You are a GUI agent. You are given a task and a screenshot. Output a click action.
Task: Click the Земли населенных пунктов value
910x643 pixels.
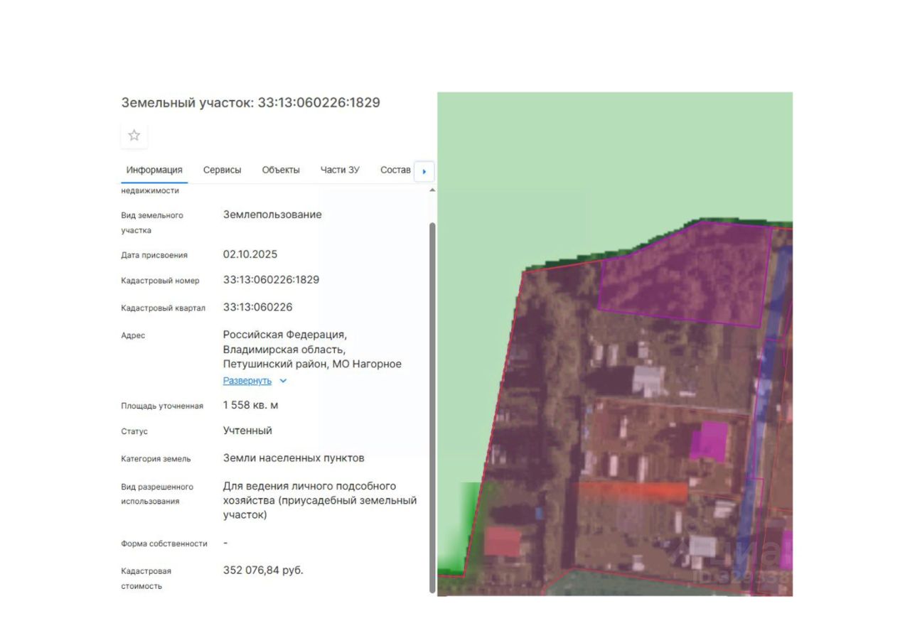(294, 458)
